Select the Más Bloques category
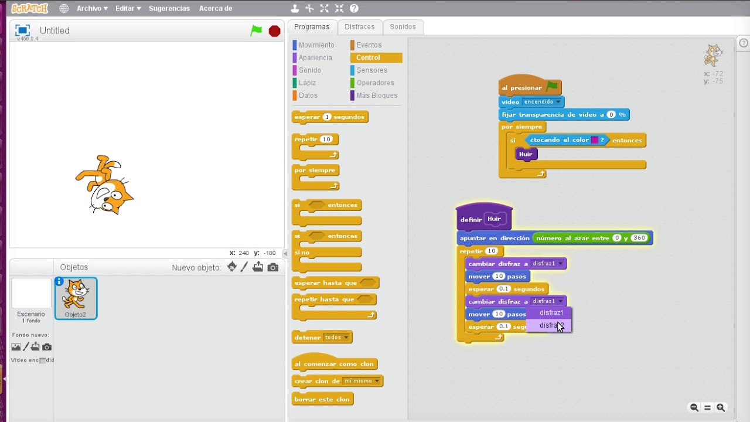The image size is (750, 422). pyautogui.click(x=377, y=96)
